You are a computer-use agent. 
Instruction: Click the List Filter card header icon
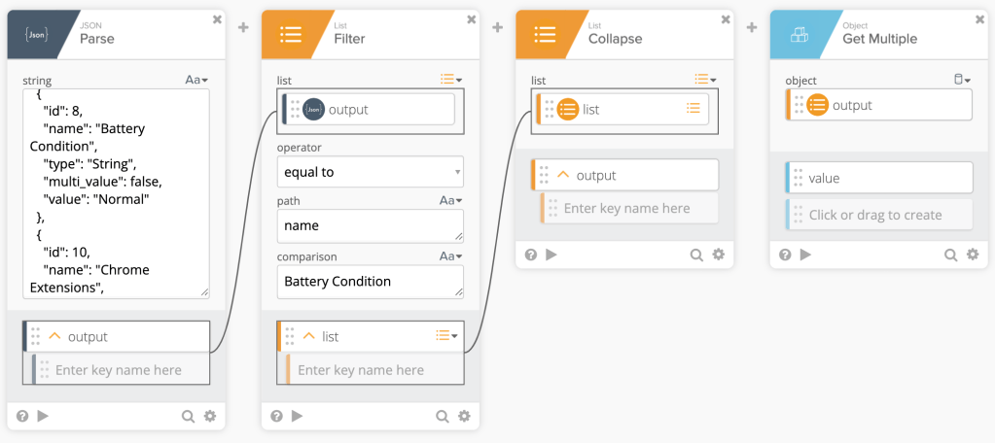290,35
